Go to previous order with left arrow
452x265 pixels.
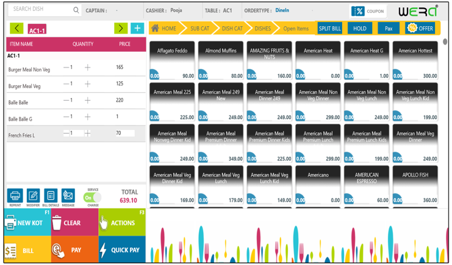[16, 28]
